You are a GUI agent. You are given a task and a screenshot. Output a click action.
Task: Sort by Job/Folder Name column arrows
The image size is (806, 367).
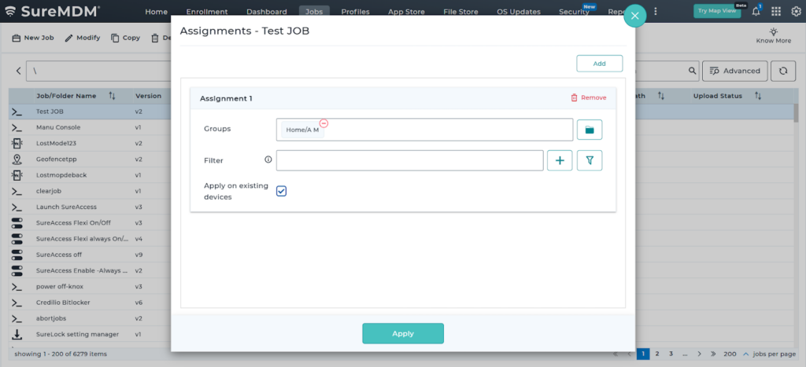(112, 96)
